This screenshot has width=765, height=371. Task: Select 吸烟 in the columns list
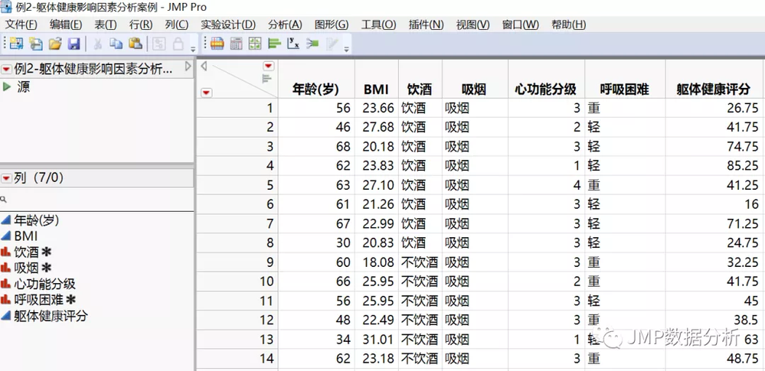point(26,268)
